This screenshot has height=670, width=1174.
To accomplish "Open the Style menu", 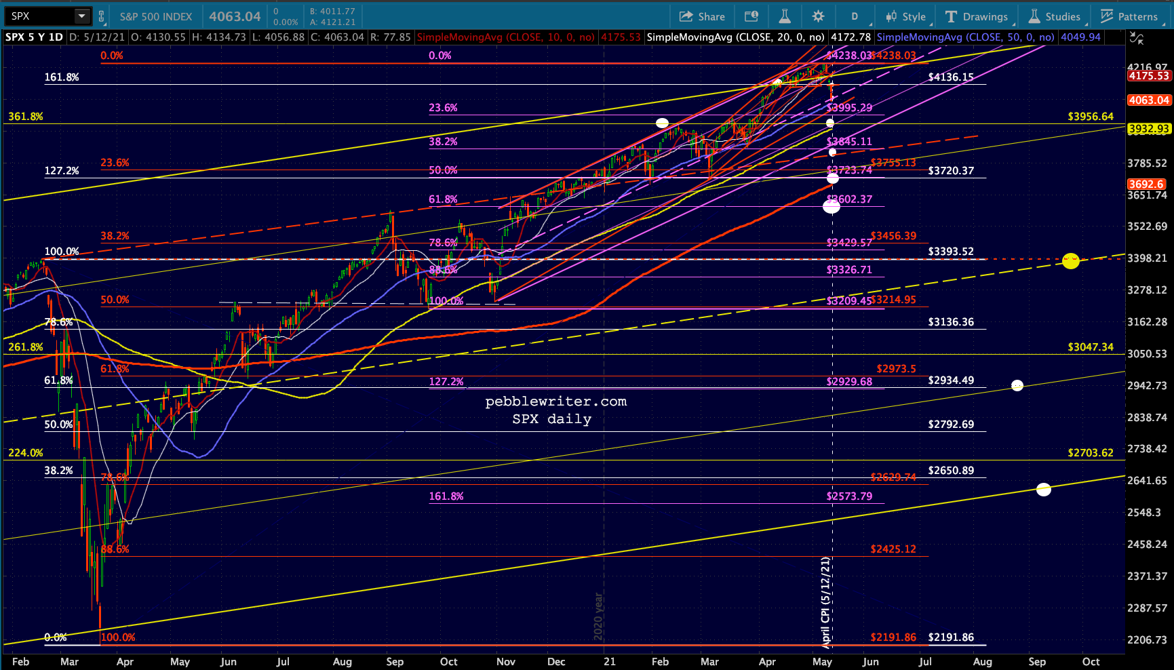I will [905, 16].
